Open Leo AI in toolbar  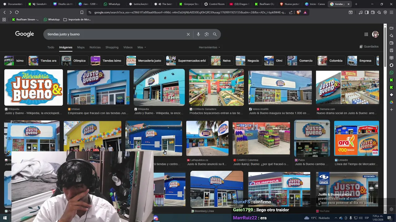coord(379,12)
